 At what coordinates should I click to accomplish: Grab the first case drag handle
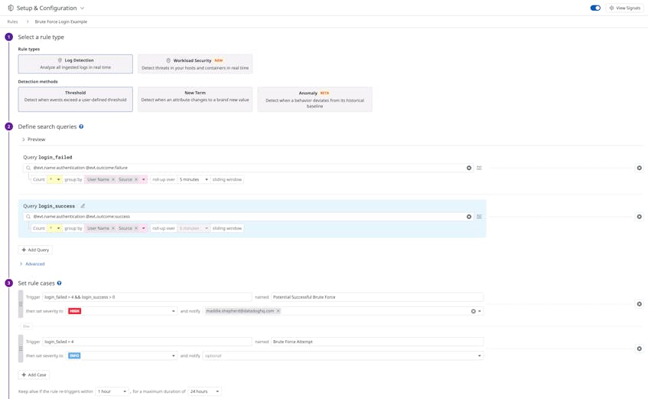pos(21,304)
